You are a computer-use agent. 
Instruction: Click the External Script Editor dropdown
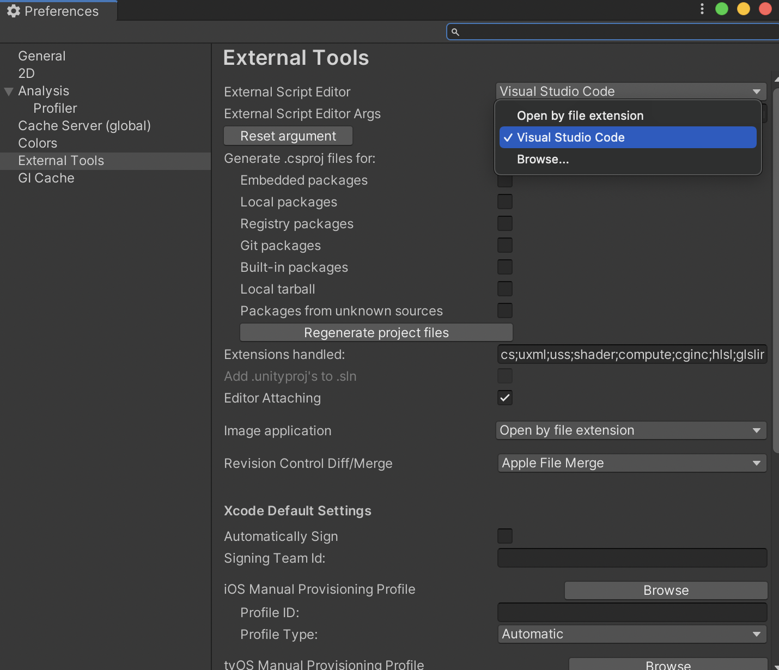[631, 92]
